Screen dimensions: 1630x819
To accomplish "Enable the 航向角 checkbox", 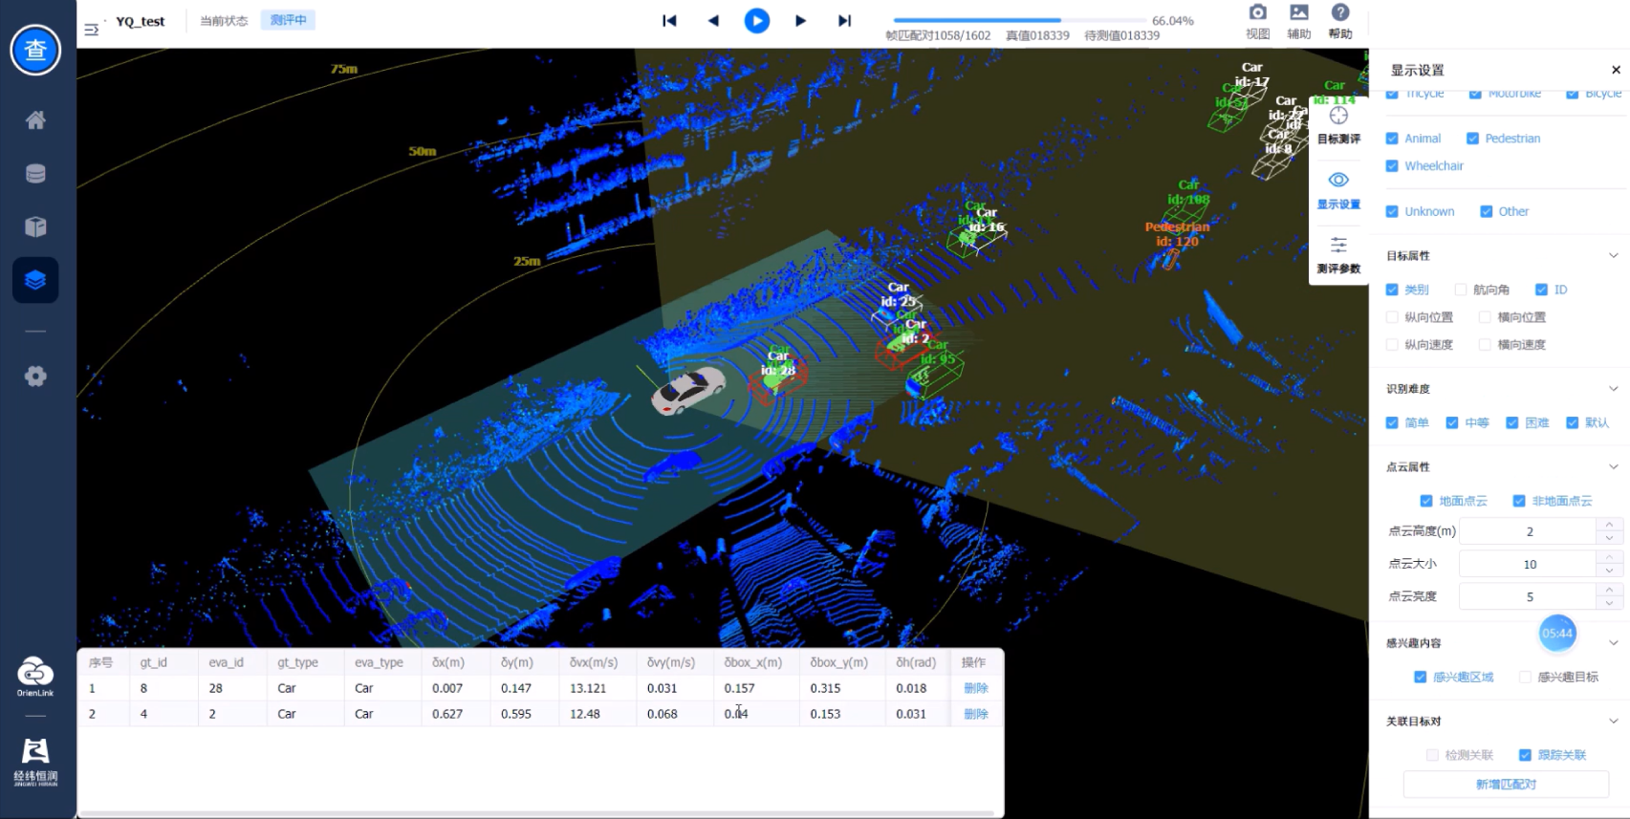I will [x=1460, y=290].
